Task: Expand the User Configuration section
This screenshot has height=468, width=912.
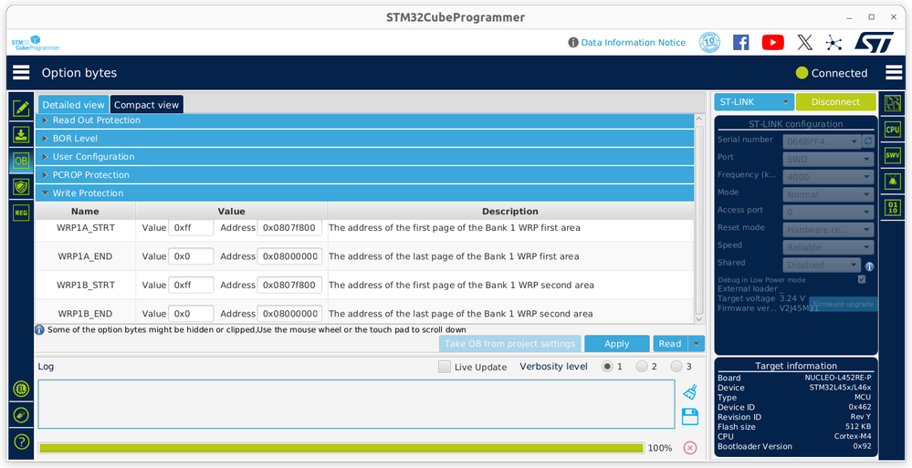Action: (x=364, y=156)
